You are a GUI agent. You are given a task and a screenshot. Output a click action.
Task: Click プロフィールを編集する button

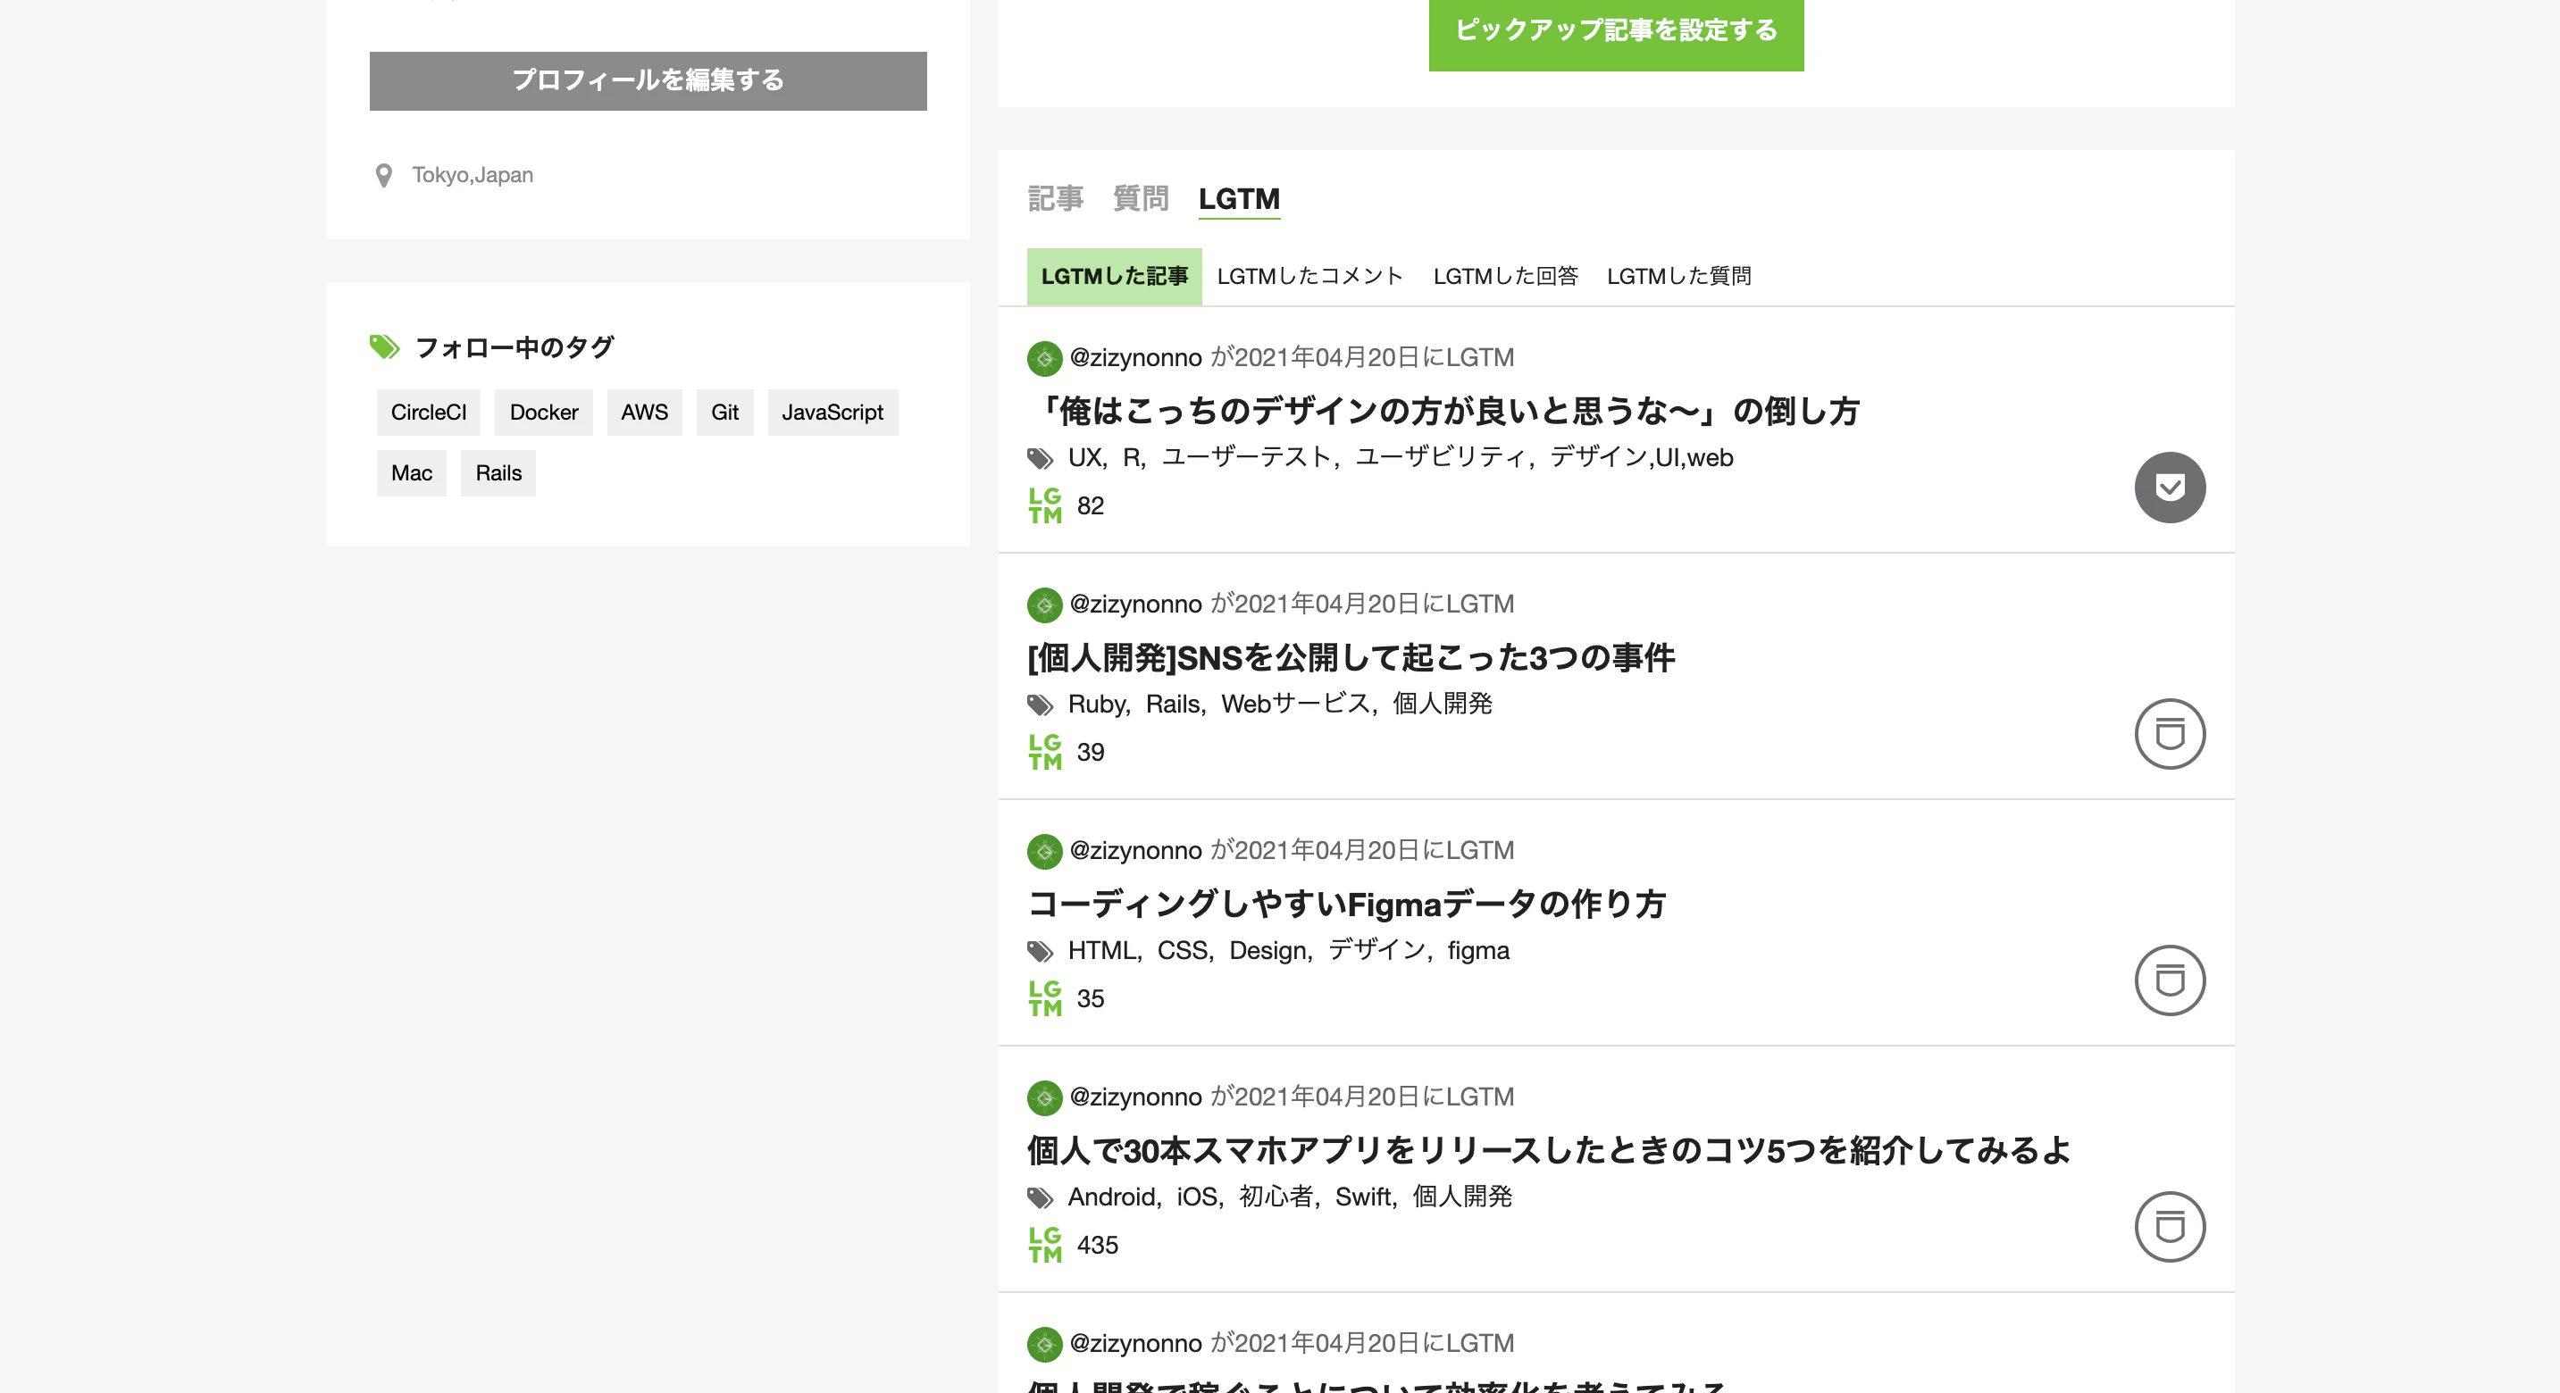(x=648, y=80)
